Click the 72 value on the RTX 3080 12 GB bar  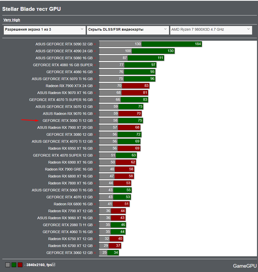click(x=138, y=134)
